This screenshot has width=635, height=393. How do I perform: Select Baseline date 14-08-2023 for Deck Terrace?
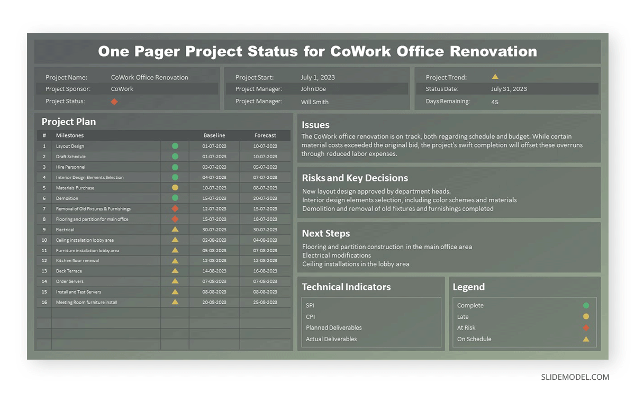[x=214, y=271]
